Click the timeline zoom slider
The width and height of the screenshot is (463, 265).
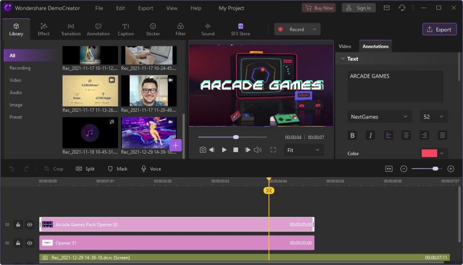click(x=427, y=169)
